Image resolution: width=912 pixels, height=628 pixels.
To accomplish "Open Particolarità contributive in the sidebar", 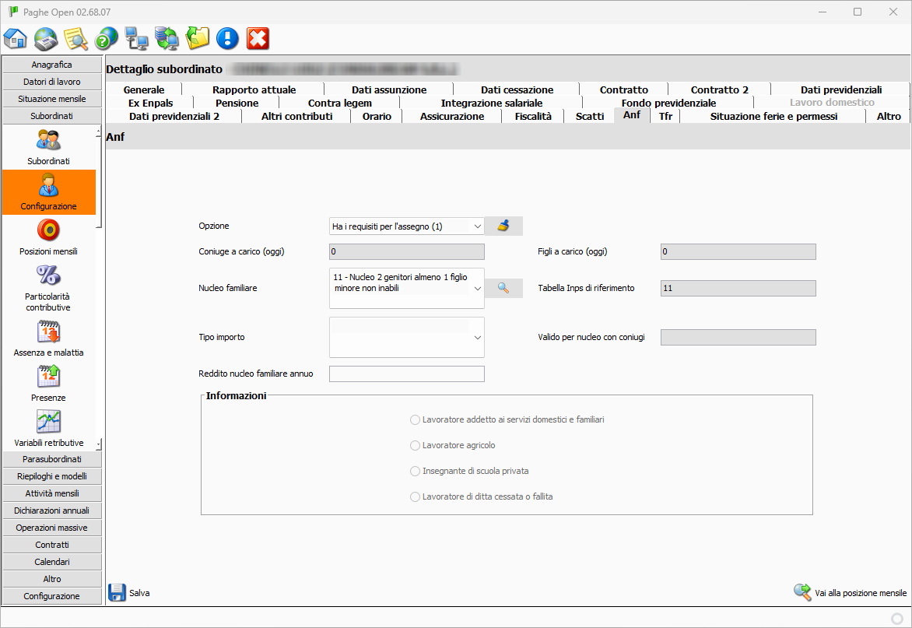I will tap(48, 286).
